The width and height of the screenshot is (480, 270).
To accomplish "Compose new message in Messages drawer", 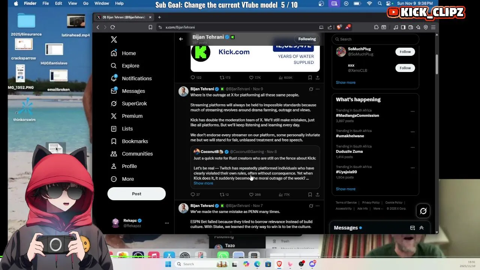I will click(412, 228).
